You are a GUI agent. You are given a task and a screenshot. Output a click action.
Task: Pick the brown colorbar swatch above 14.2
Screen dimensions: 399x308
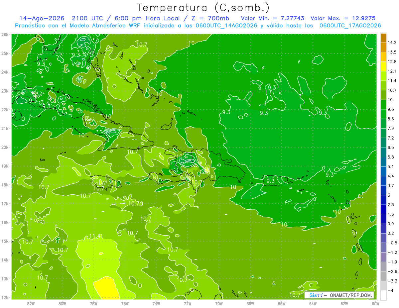coord(383,38)
